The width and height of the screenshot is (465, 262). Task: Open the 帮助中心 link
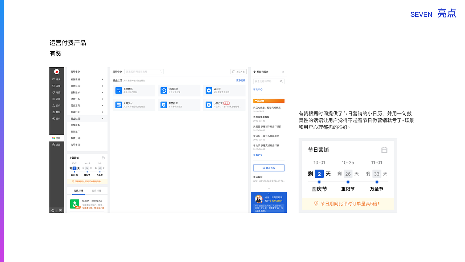point(258,90)
